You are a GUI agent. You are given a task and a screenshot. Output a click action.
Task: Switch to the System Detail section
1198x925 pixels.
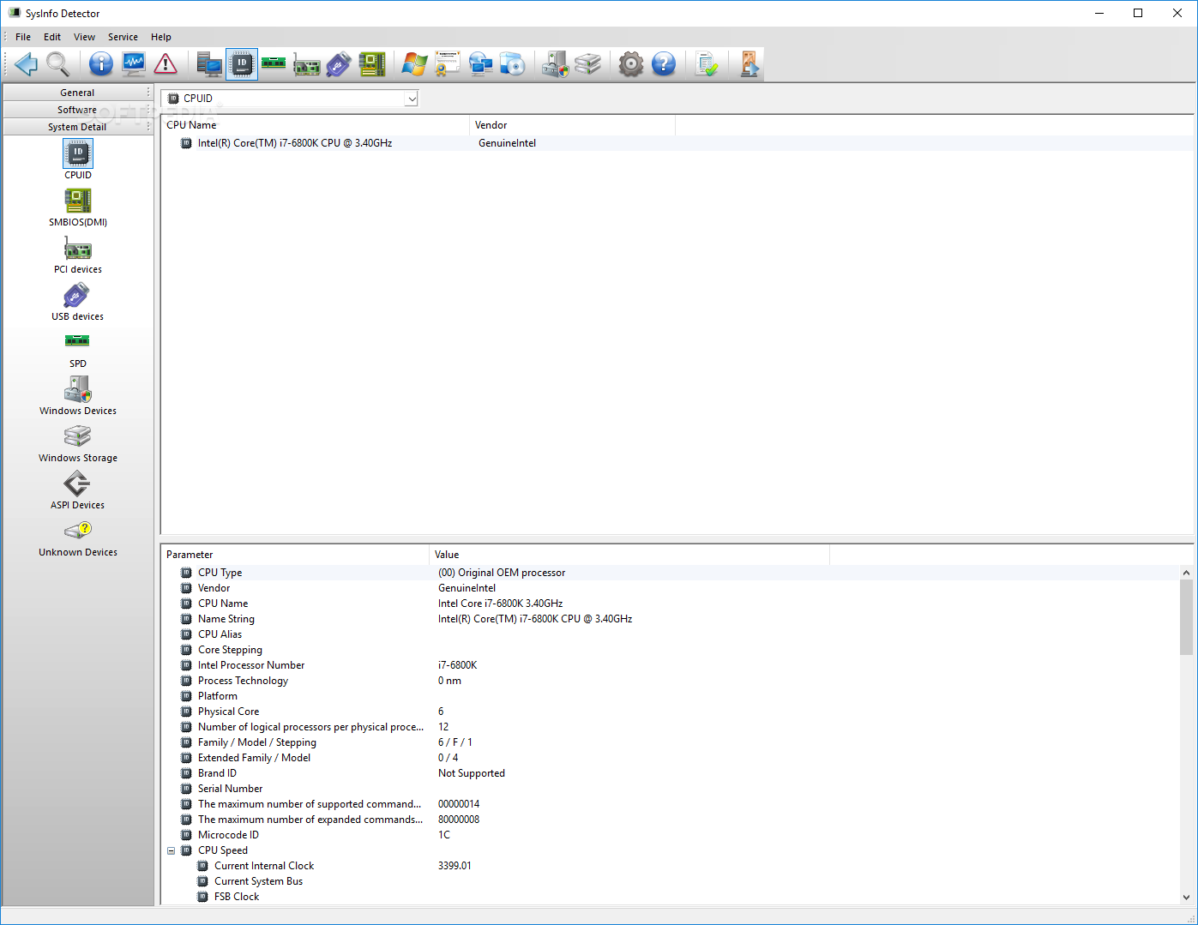click(77, 127)
